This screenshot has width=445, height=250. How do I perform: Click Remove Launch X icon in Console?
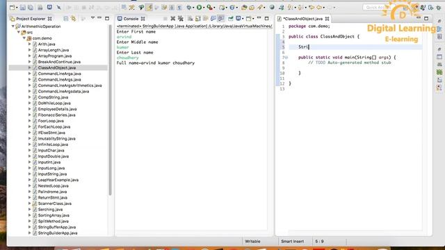pyautogui.click(x=173, y=19)
